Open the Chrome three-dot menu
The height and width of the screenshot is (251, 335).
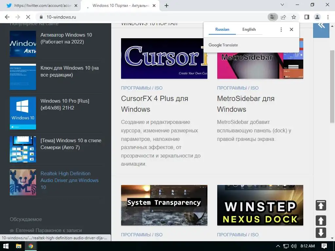pos(328,17)
